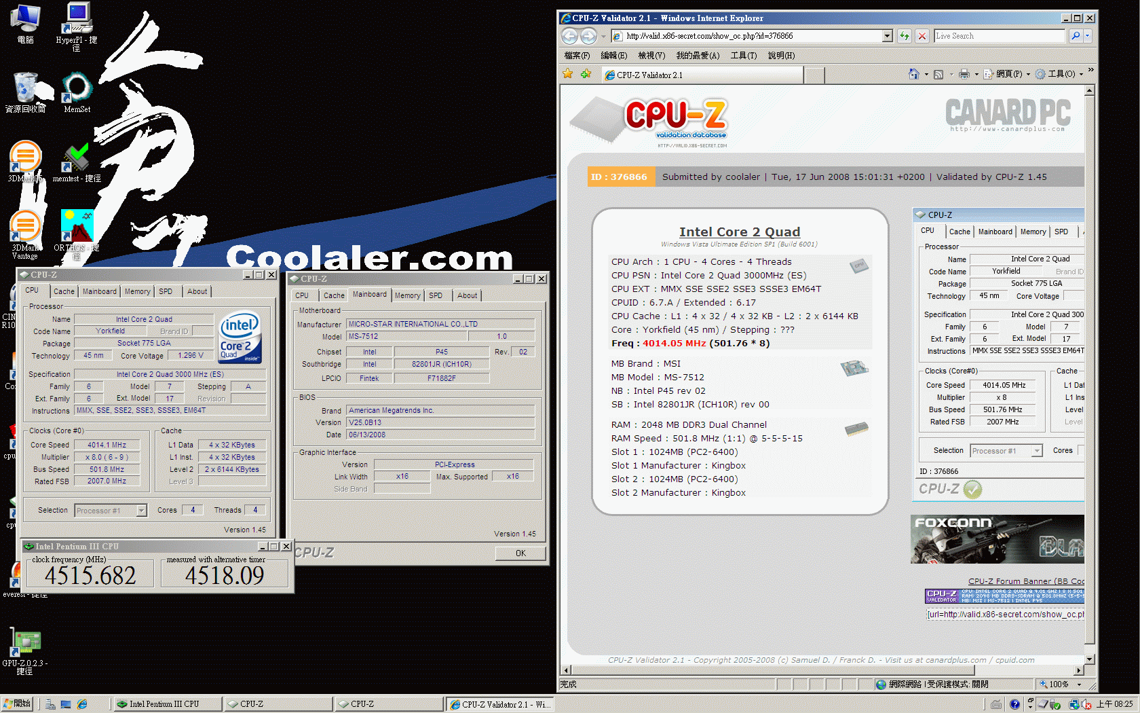Expand the Print dropdown arrow

pos(976,74)
